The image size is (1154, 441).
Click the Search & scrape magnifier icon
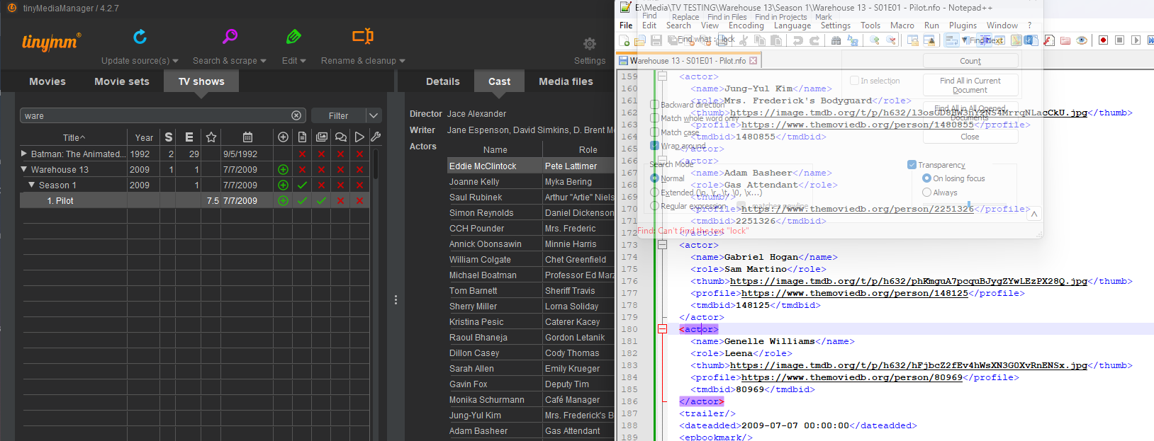pos(230,37)
